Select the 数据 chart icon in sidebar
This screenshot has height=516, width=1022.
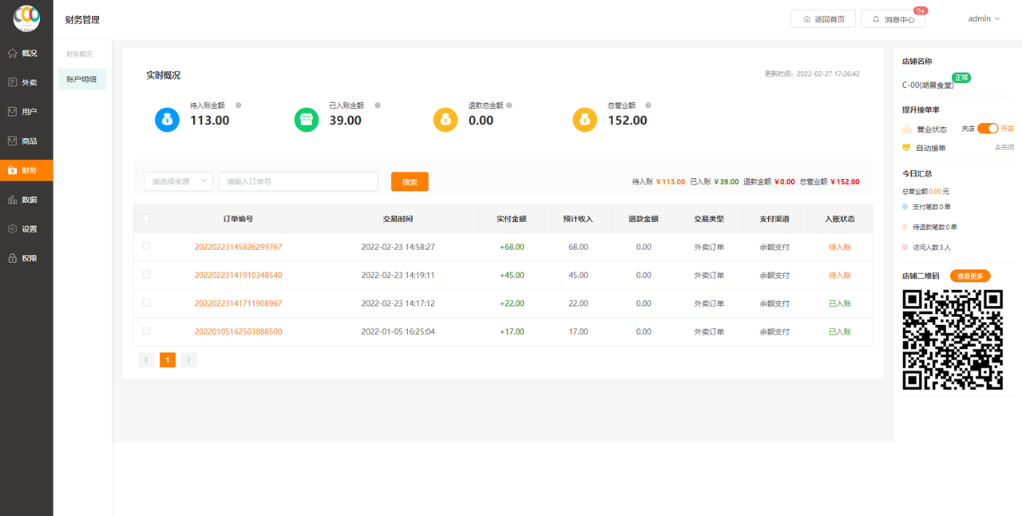click(x=13, y=200)
